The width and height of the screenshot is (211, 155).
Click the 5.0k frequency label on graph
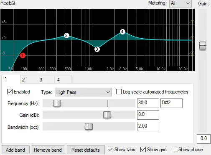pos(139,69)
